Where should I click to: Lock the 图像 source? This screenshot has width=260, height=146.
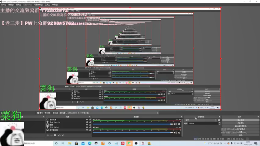point(90,125)
